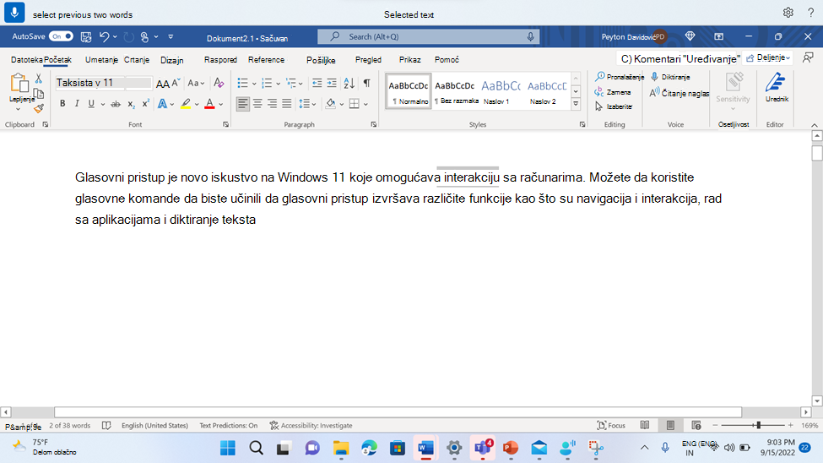Open font color dropdown arrow
823x463 pixels.
pos(221,104)
